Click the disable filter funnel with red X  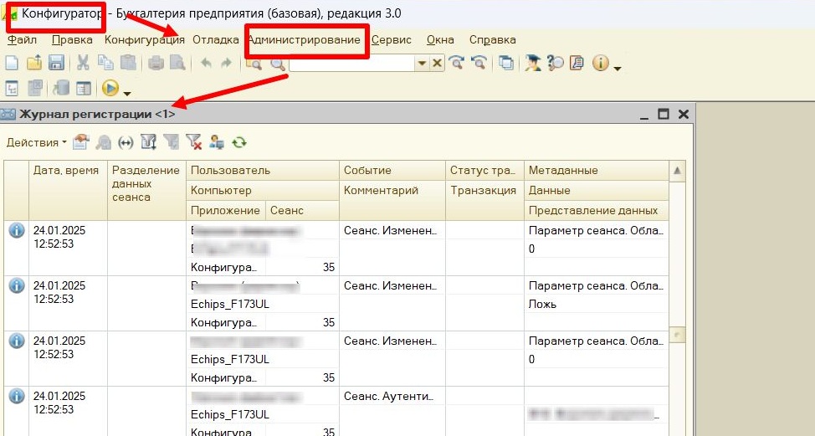coord(194,142)
